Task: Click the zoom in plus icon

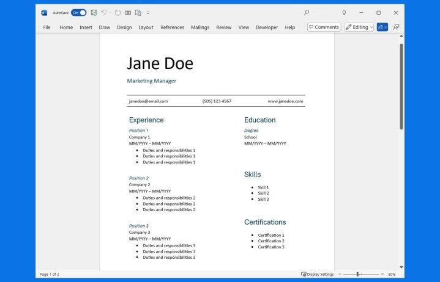Action: coord(382,275)
